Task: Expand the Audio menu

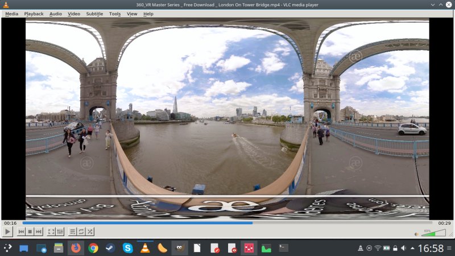Action: [56, 14]
